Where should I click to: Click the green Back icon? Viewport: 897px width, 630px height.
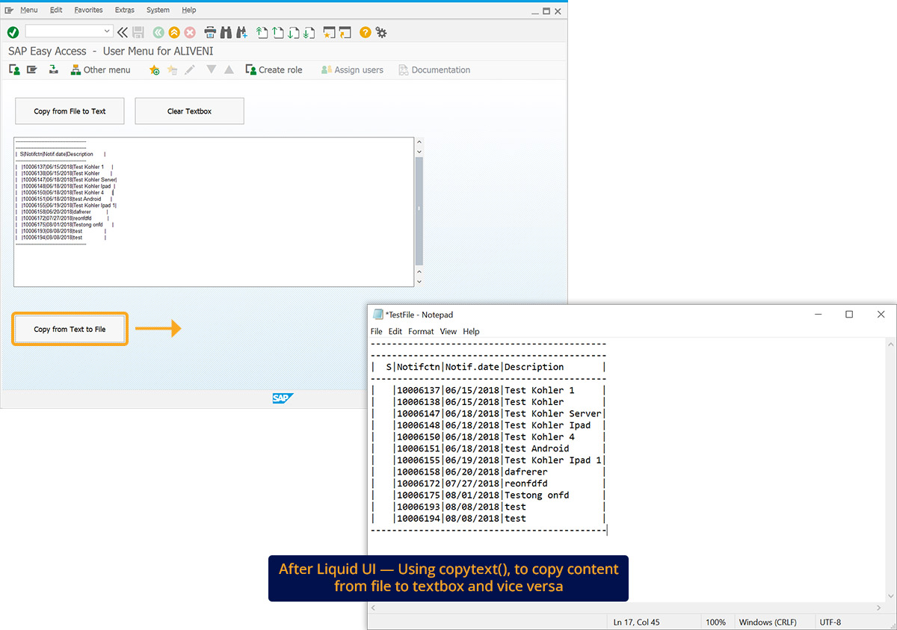coord(158,32)
